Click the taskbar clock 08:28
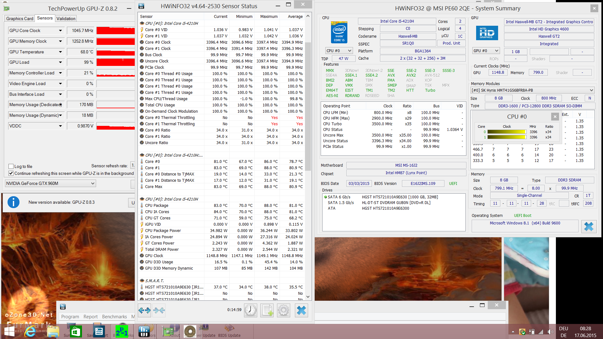This screenshot has height=339, width=603. (x=585, y=329)
